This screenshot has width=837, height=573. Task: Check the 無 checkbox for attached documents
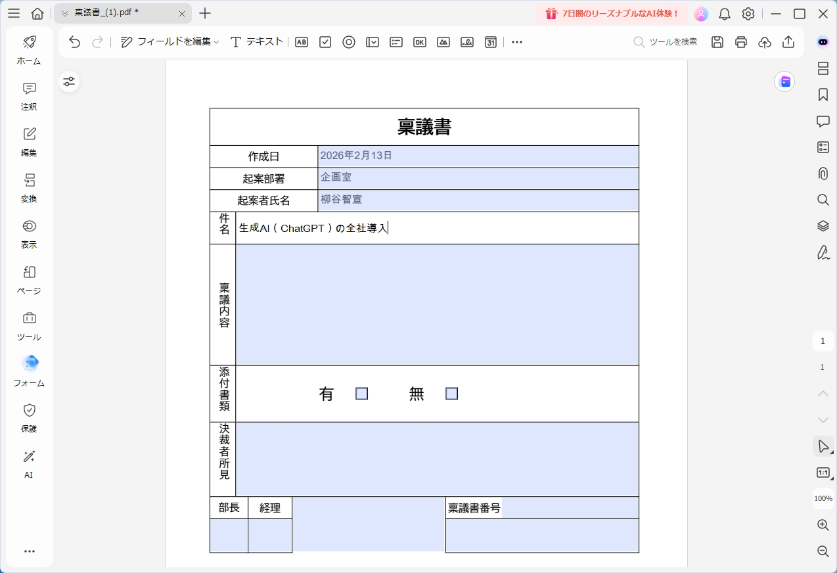(x=451, y=393)
